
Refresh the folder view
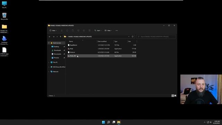(133, 36)
